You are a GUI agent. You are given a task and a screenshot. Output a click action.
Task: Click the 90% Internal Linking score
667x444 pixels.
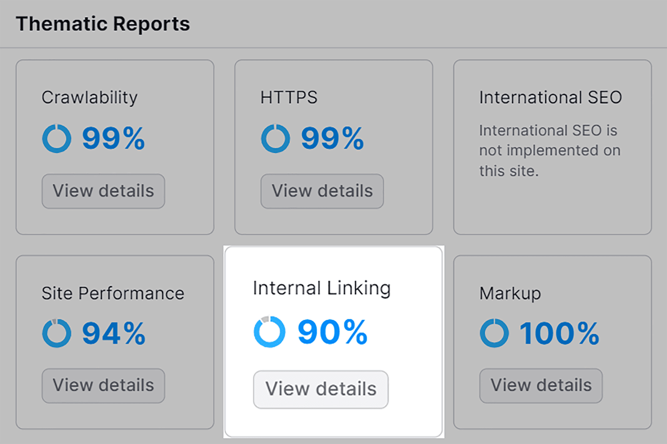click(331, 331)
